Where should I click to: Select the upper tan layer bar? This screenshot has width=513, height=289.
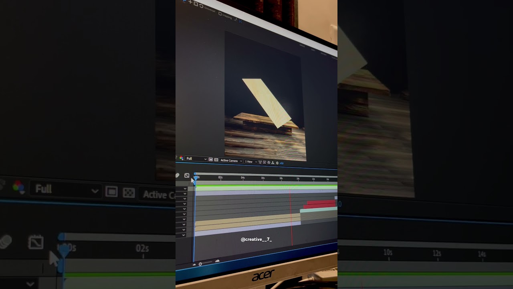pyautogui.click(x=248, y=219)
